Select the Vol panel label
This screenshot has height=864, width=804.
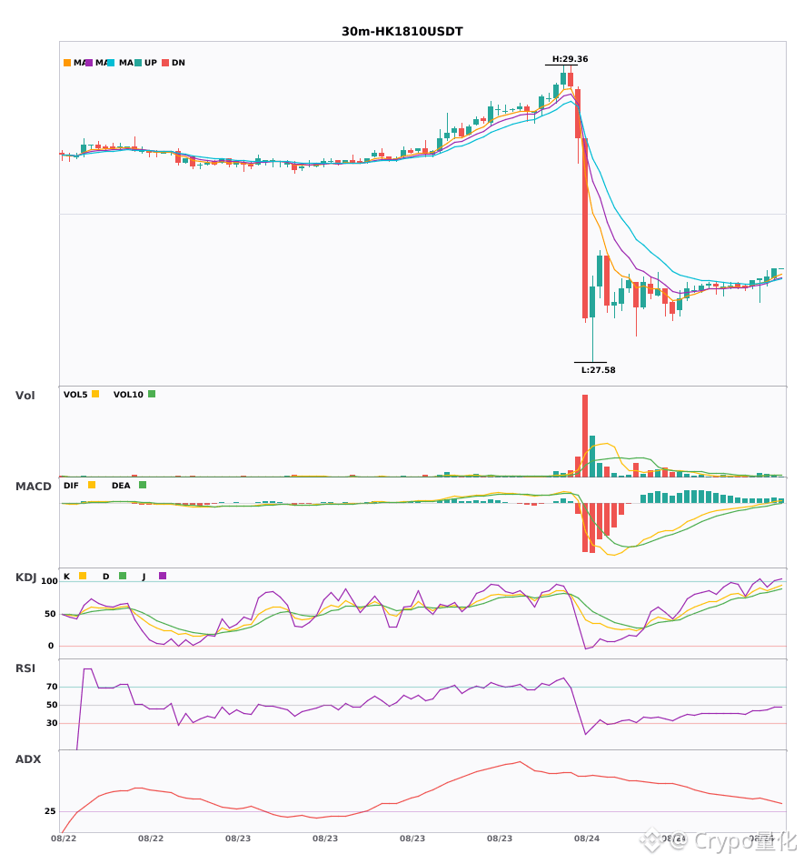click(x=25, y=396)
